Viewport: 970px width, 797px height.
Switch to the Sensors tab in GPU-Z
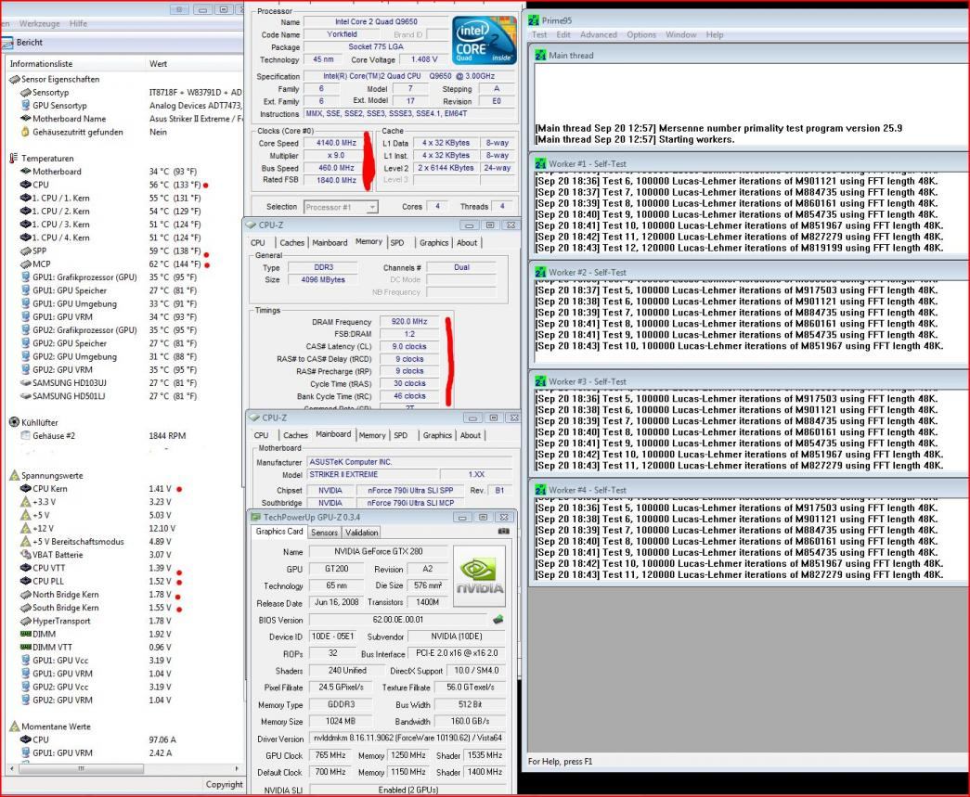(x=324, y=533)
